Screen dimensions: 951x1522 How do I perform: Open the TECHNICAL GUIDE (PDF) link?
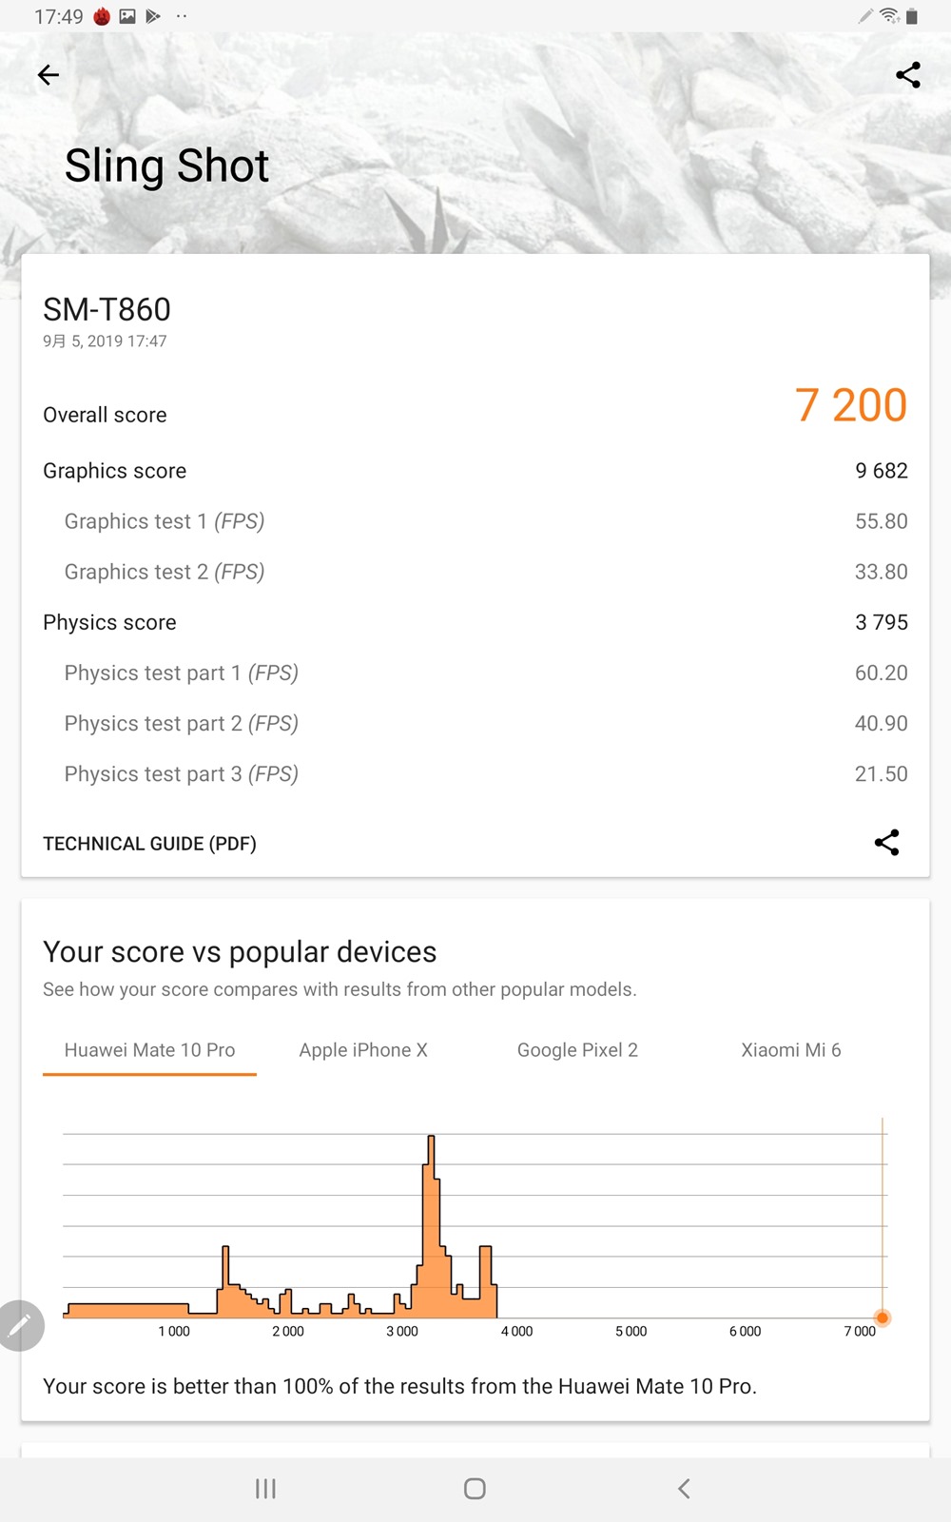point(149,844)
